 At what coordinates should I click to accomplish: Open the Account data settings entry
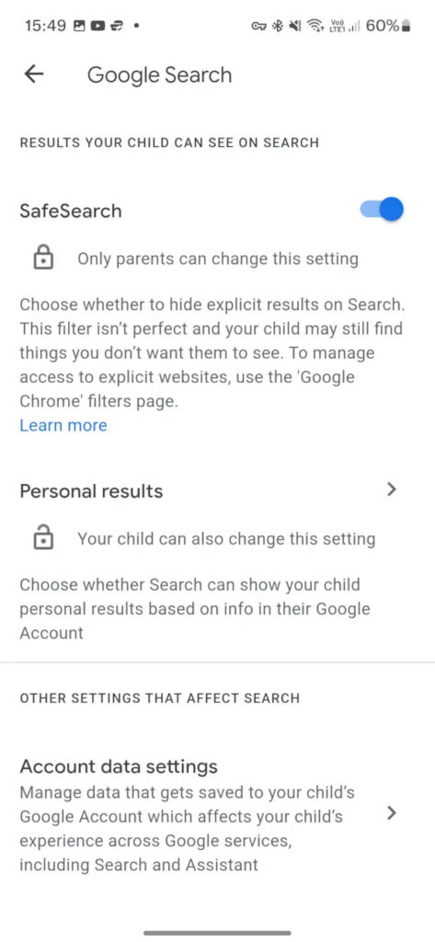point(217,814)
